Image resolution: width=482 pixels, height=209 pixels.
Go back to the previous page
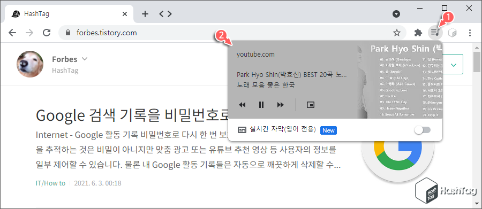[12, 33]
